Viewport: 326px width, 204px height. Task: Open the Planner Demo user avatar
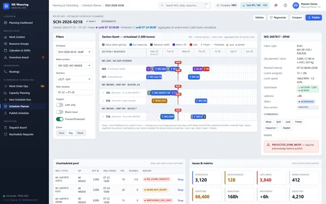point(295,6)
